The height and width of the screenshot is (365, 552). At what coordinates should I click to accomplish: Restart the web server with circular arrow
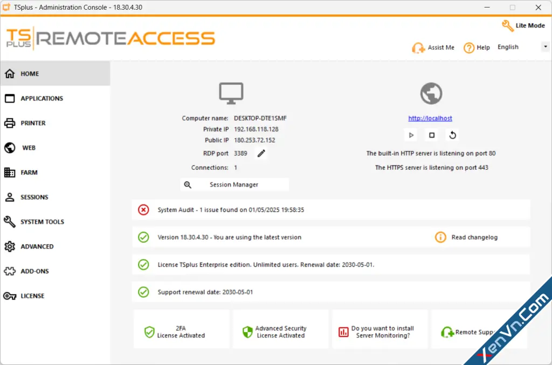coord(452,135)
